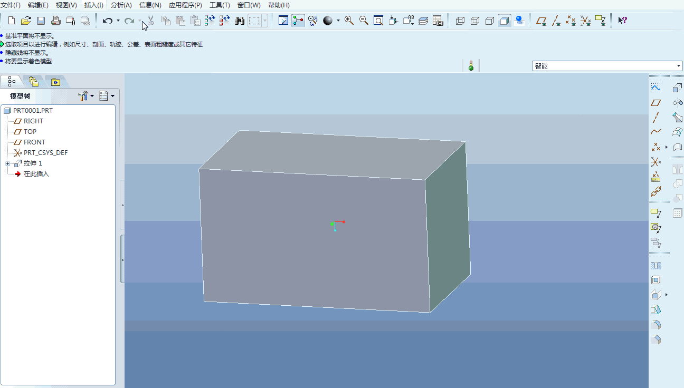Open the 工具(T) menu

click(220, 5)
